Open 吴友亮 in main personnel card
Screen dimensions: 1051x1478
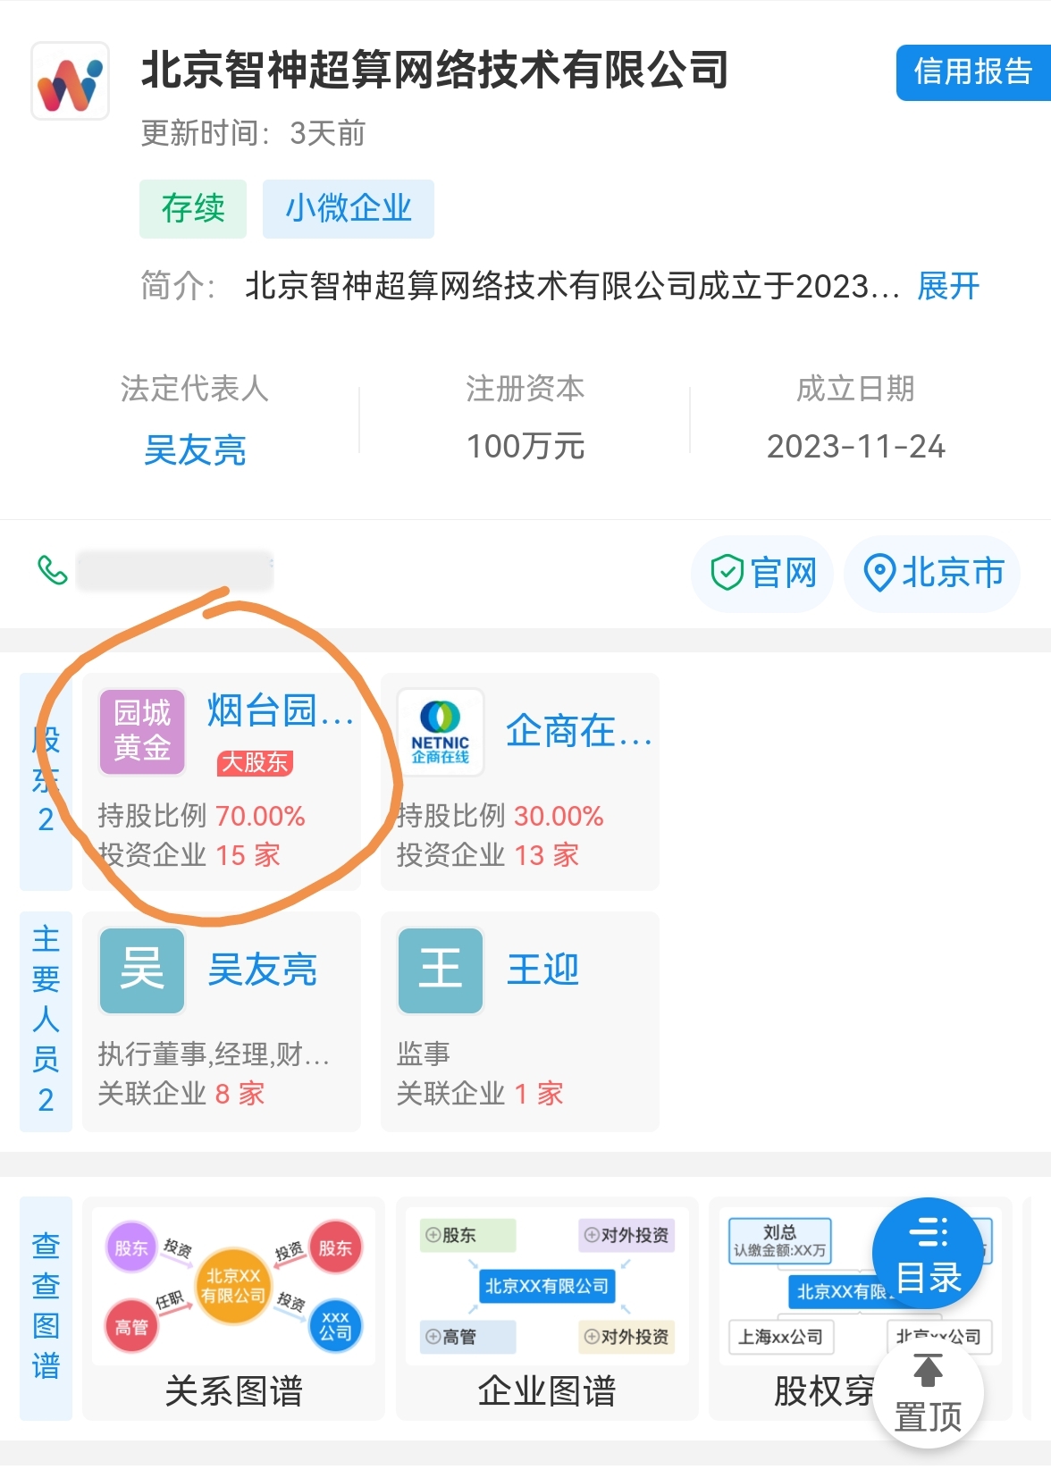[263, 970]
